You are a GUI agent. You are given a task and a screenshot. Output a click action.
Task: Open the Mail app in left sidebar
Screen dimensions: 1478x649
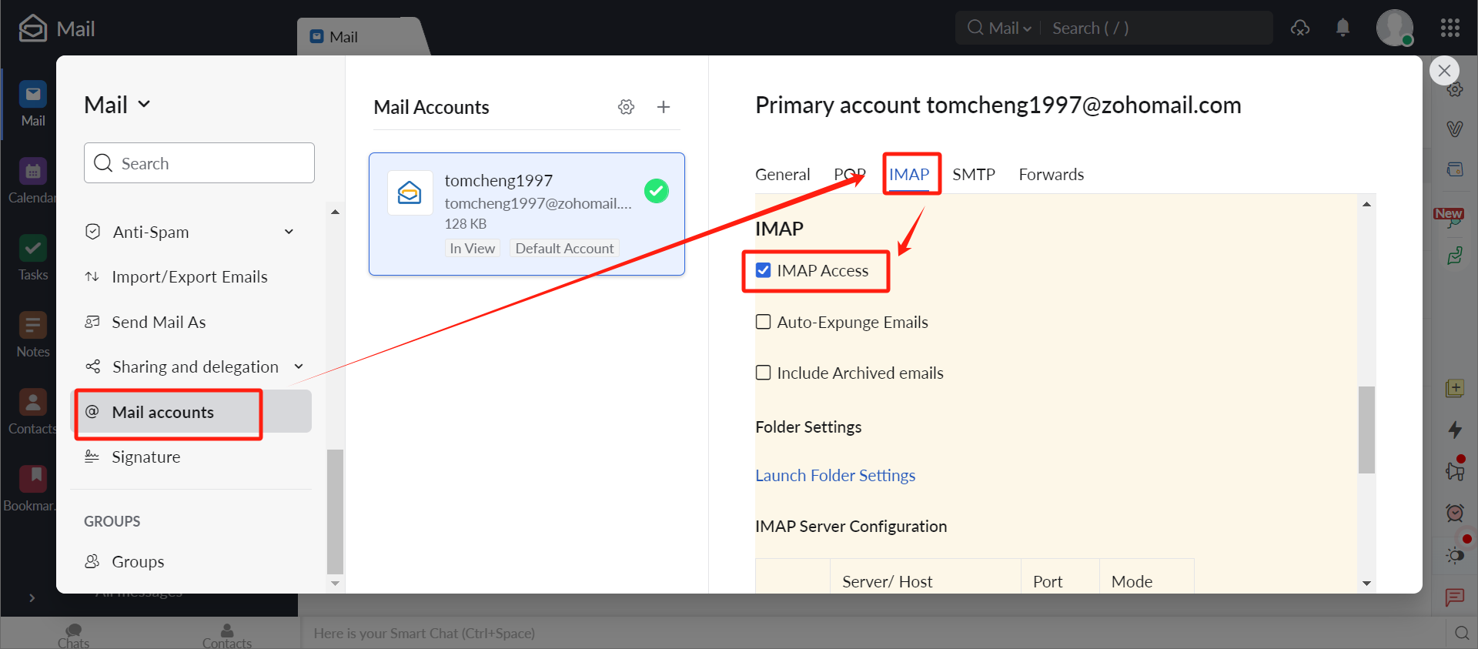[x=33, y=104]
